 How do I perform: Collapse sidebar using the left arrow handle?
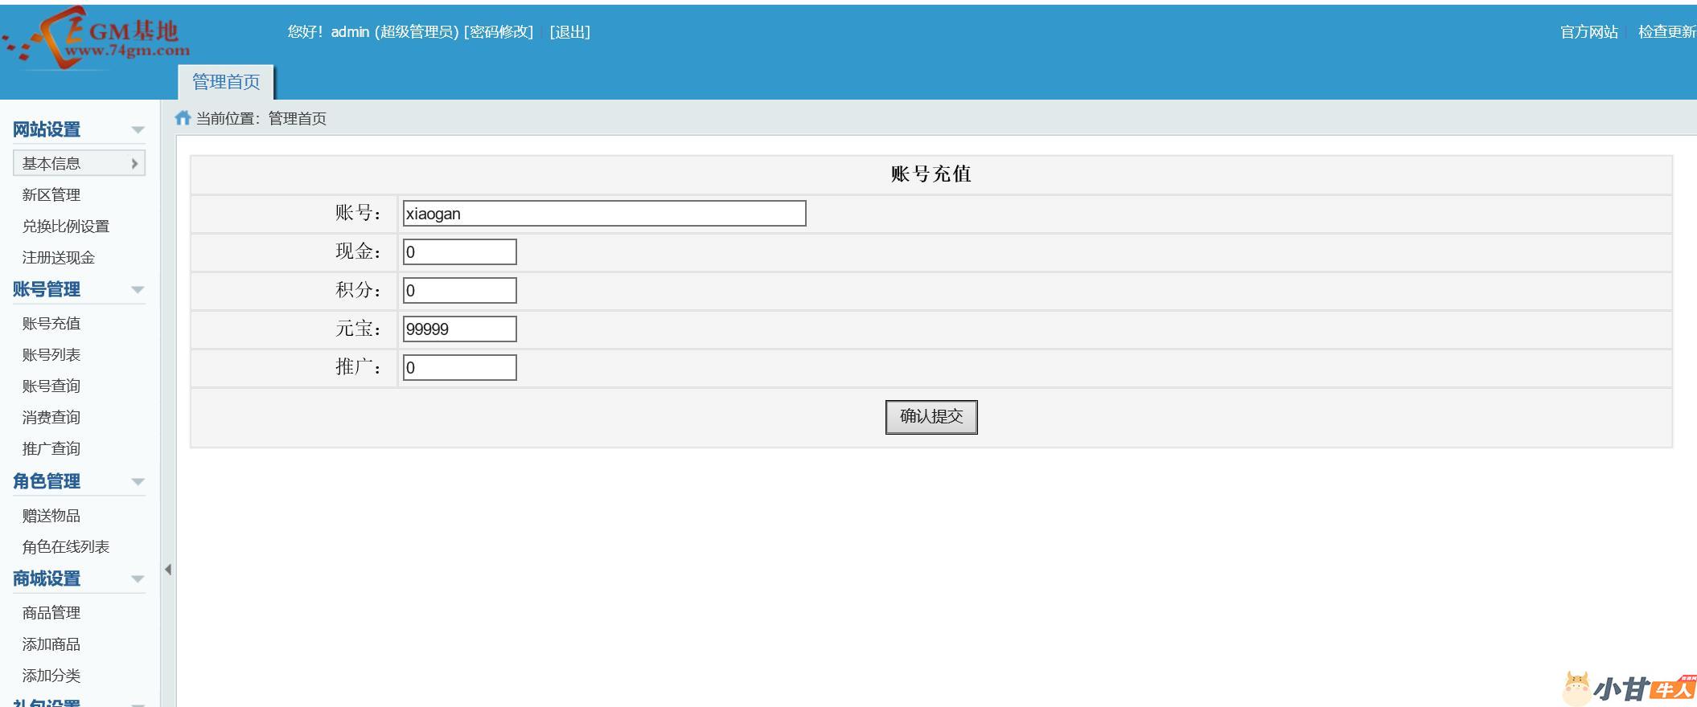pyautogui.click(x=168, y=570)
